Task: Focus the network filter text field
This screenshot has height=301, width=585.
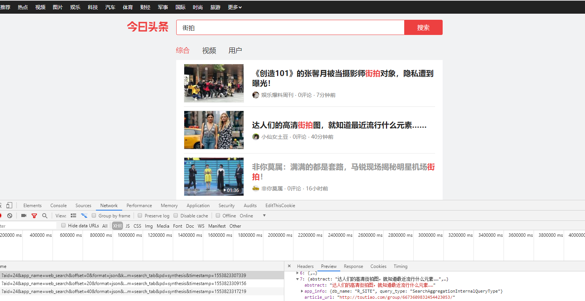Action: pos(28,226)
